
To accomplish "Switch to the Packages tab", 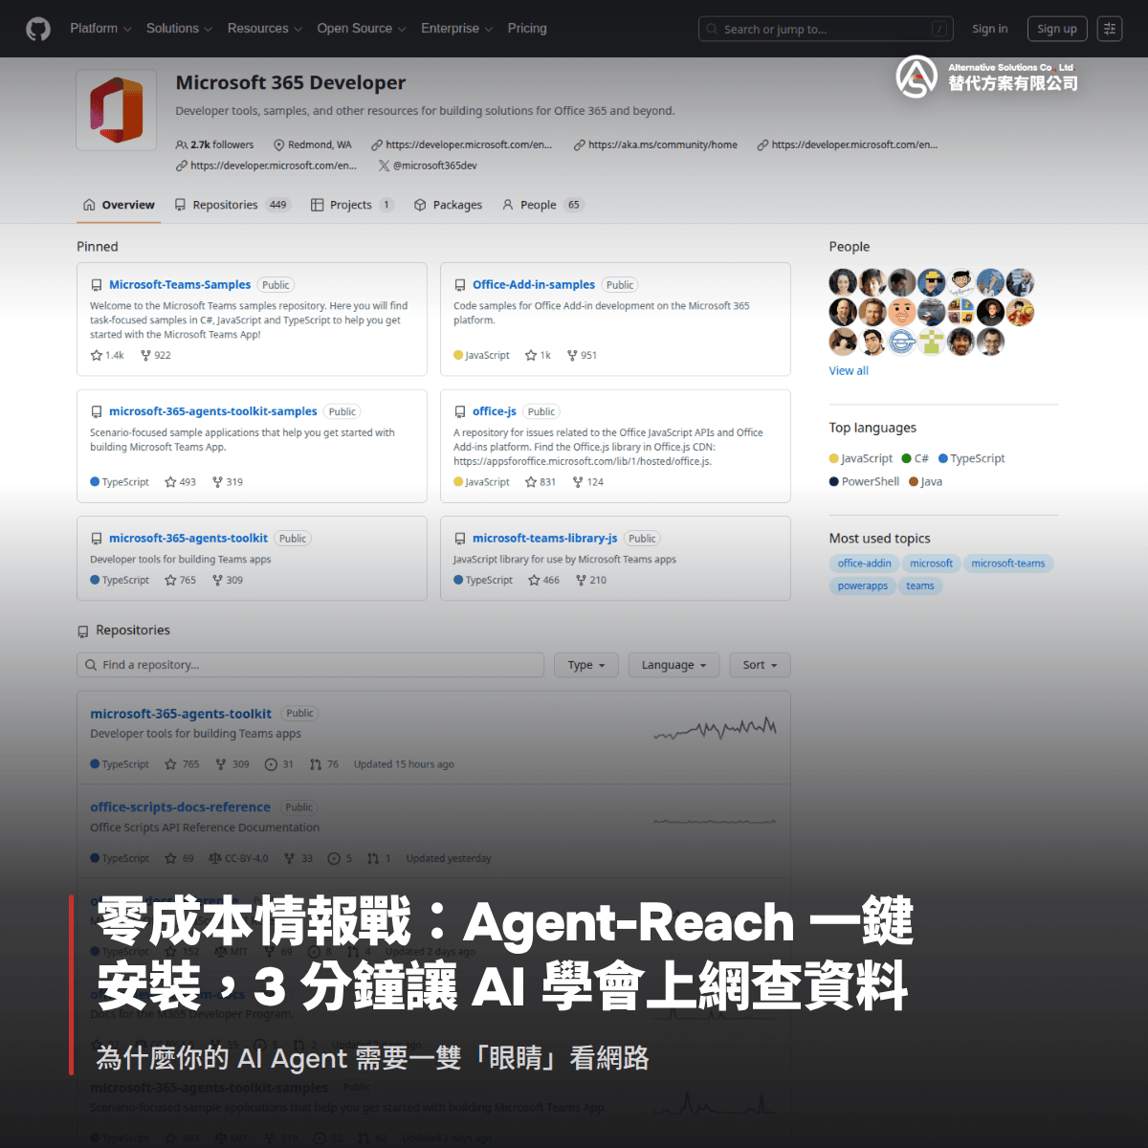I will 448,205.
